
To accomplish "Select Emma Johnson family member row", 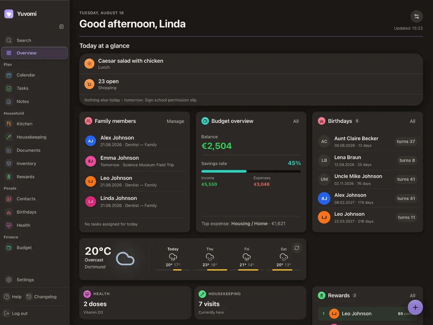I will (x=135, y=161).
